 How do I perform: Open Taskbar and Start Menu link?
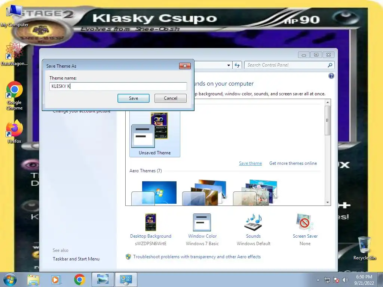76,259
